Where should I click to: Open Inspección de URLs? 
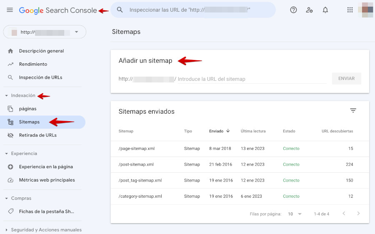tap(41, 77)
